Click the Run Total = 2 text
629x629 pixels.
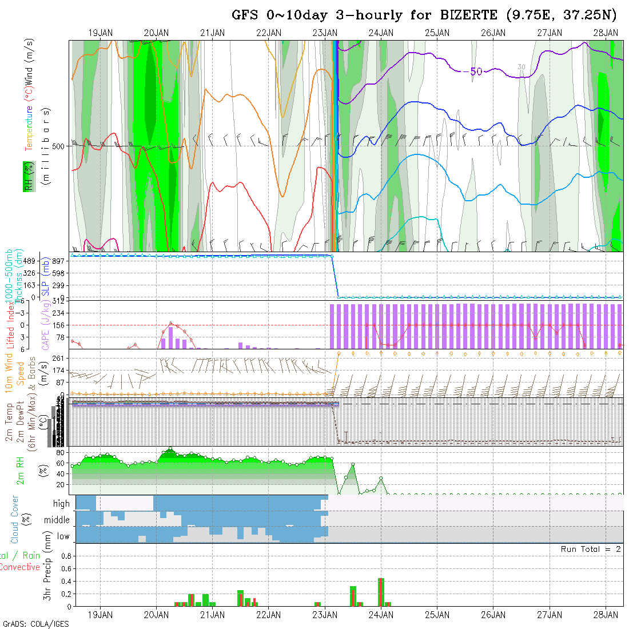591,549
